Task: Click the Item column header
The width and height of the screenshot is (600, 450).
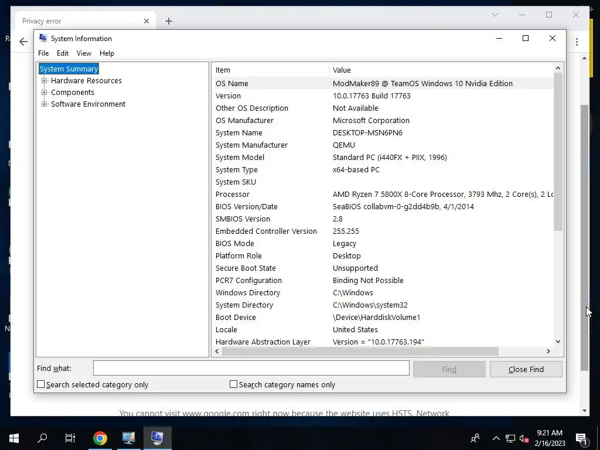Action: click(271, 70)
